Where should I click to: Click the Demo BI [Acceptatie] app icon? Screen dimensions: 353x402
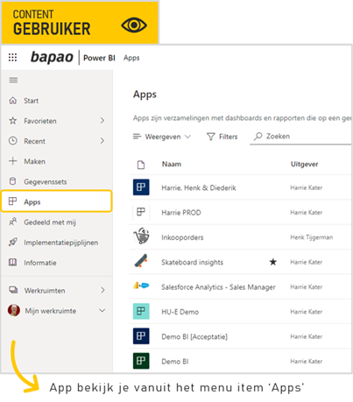(141, 336)
